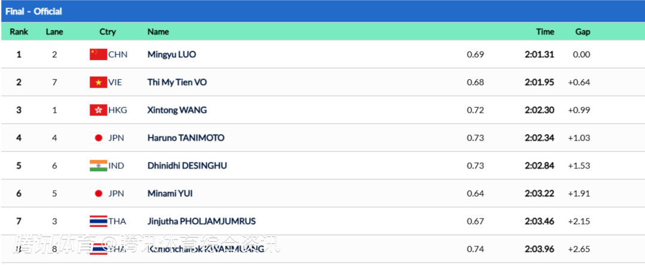Image resolution: width=645 pixels, height=265 pixels.
Task: Click Minami YUI's time 2:03.22
Action: pyautogui.click(x=539, y=194)
